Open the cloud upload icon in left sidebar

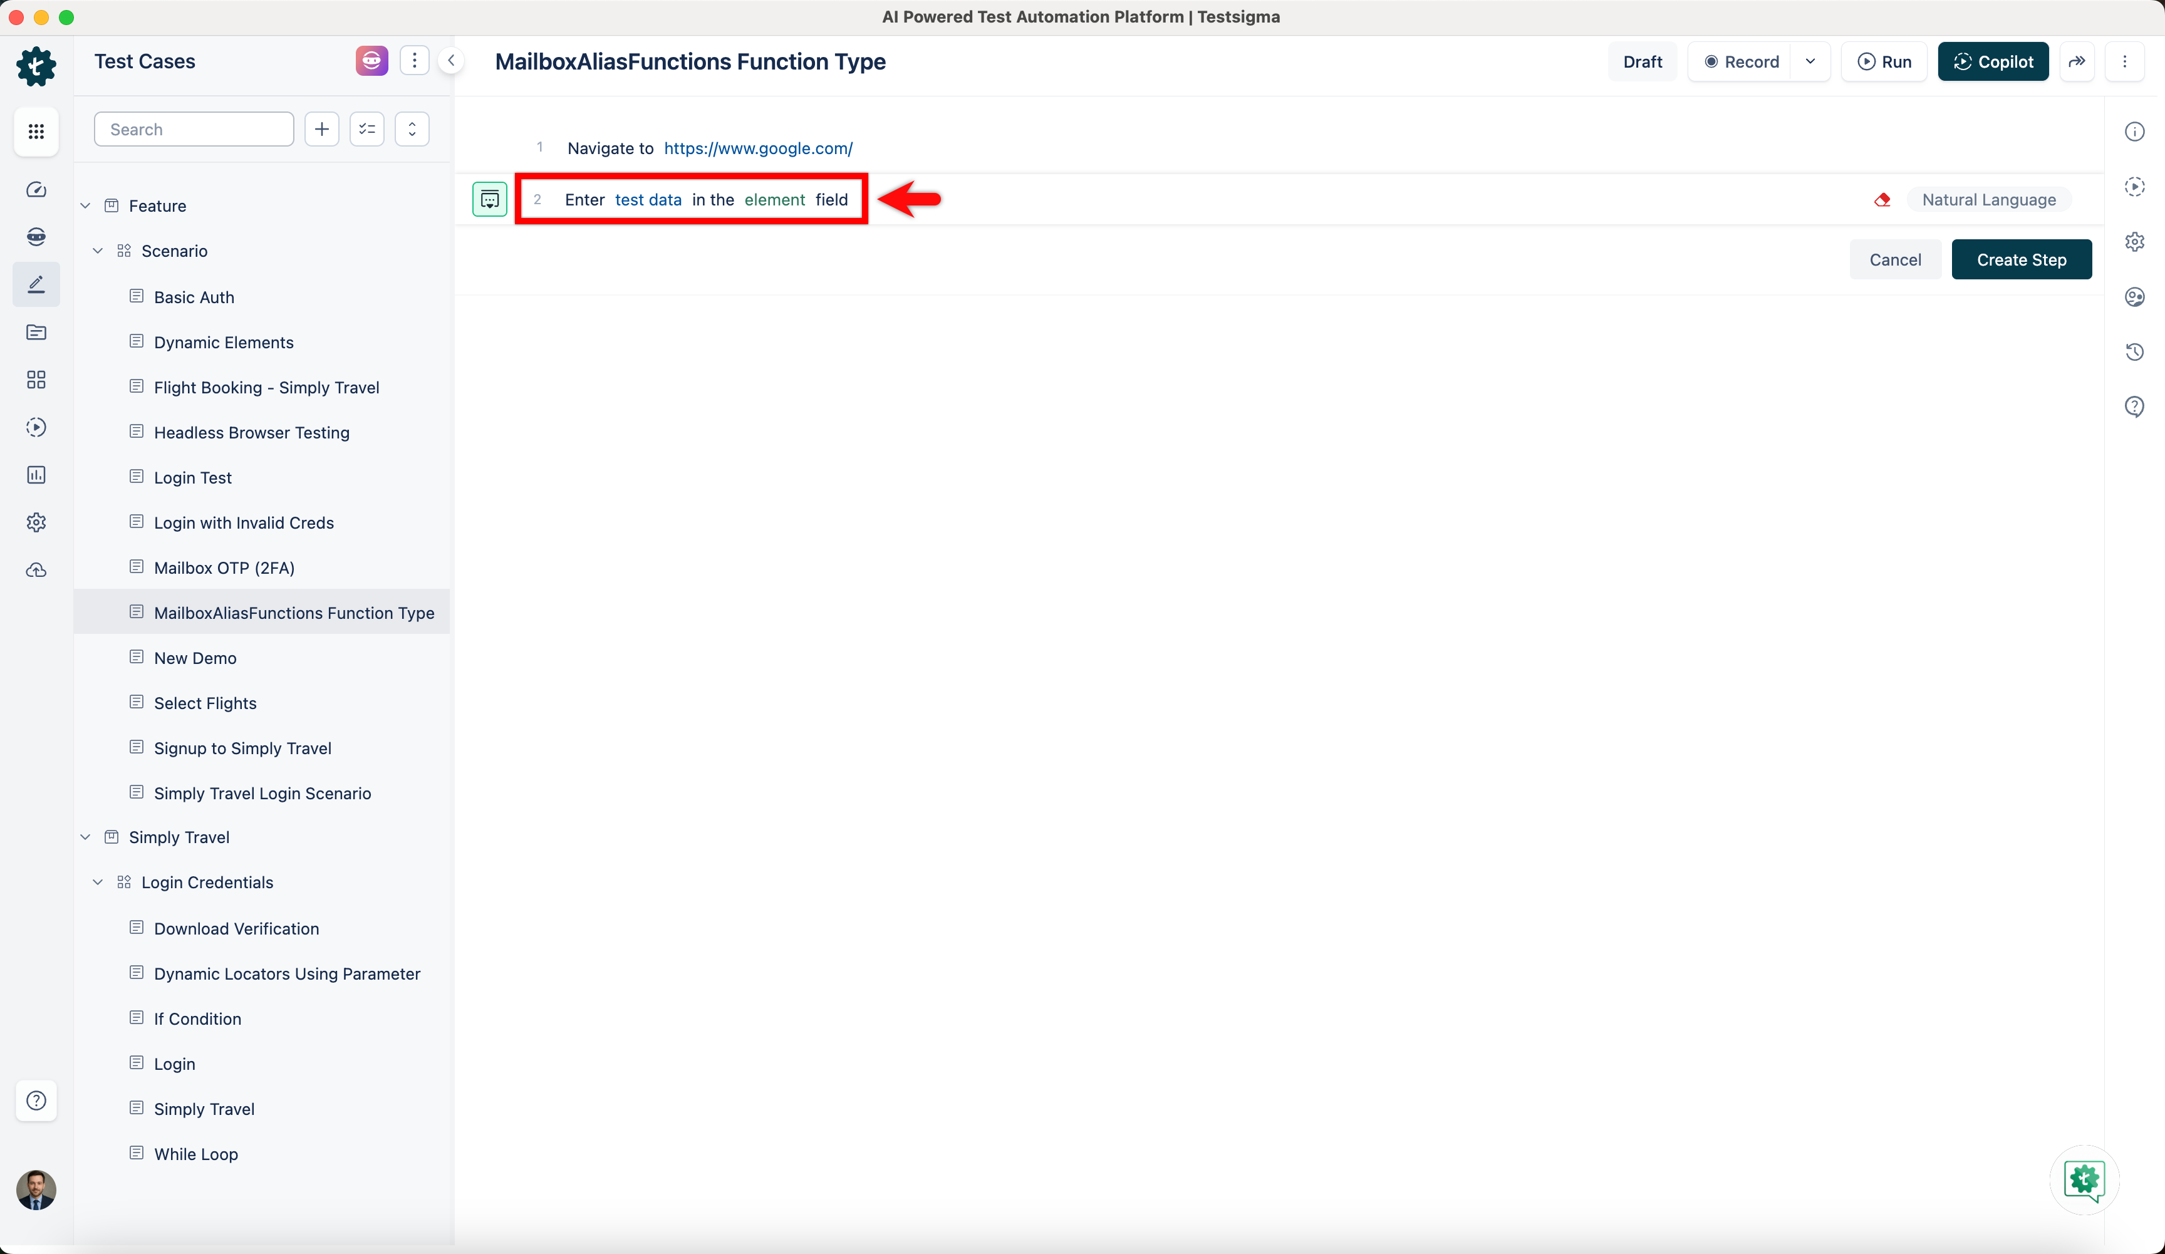point(36,570)
